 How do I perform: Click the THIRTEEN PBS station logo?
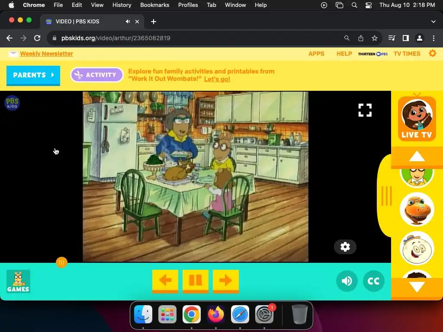[373, 54]
